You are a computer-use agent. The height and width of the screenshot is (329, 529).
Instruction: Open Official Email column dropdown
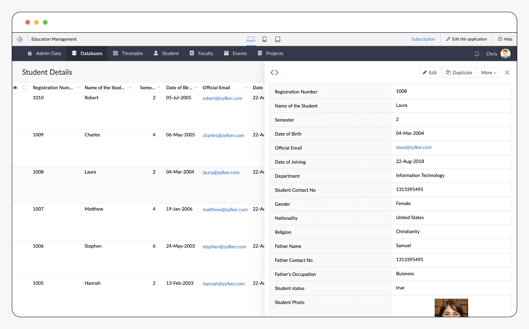tap(246, 88)
